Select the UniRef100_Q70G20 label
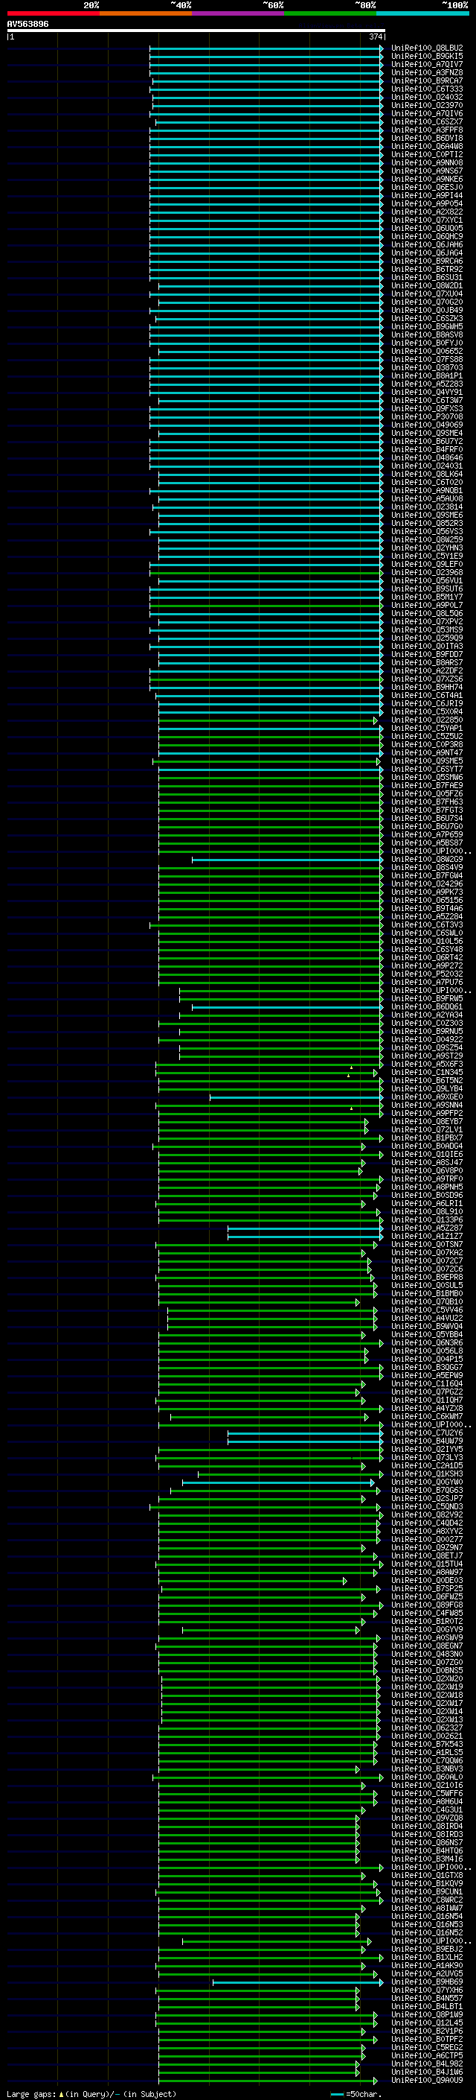 coord(426,302)
